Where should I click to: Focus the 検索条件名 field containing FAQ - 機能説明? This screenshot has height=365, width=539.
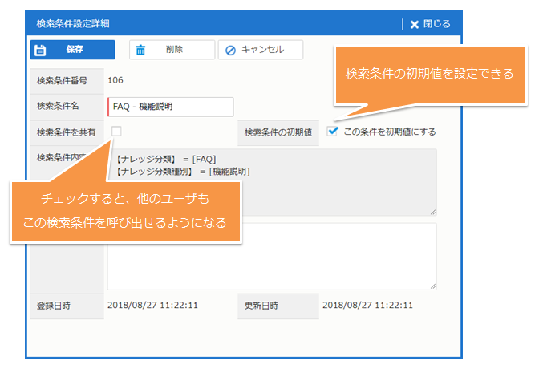(170, 107)
